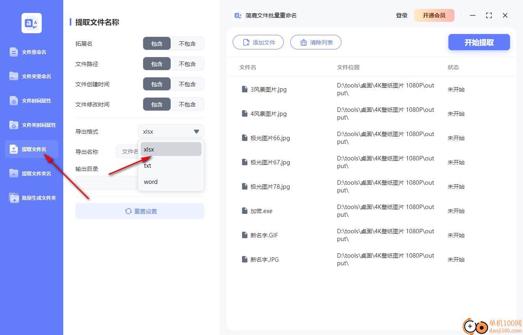The height and width of the screenshot is (335, 523).
Task: Open the 文件重命名 section
Action: tap(32, 52)
